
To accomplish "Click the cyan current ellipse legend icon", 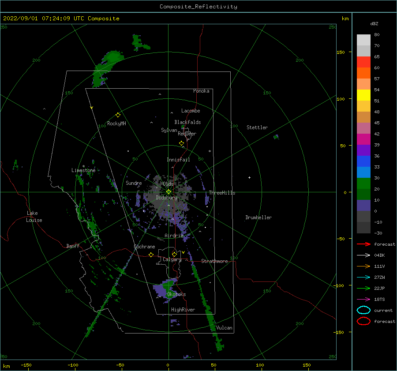I will click(363, 310).
